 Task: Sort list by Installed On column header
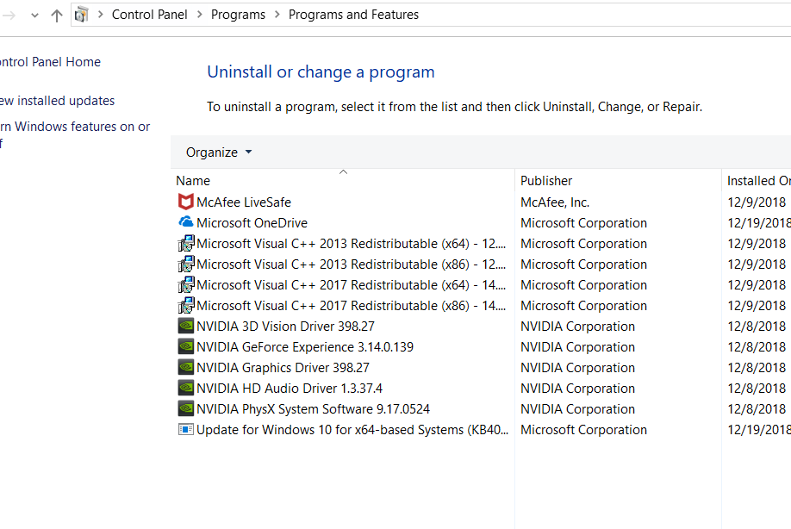[x=758, y=181]
